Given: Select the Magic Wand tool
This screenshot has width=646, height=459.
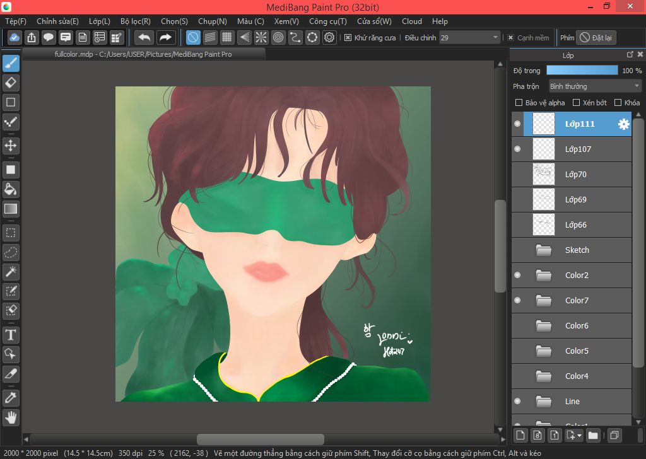Looking at the screenshot, I should [11, 271].
